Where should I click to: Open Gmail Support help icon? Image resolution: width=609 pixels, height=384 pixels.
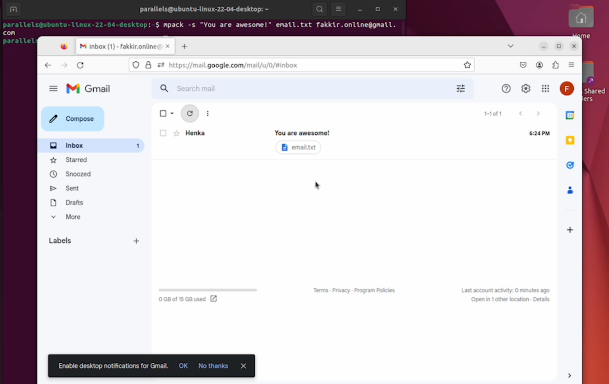[506, 89]
